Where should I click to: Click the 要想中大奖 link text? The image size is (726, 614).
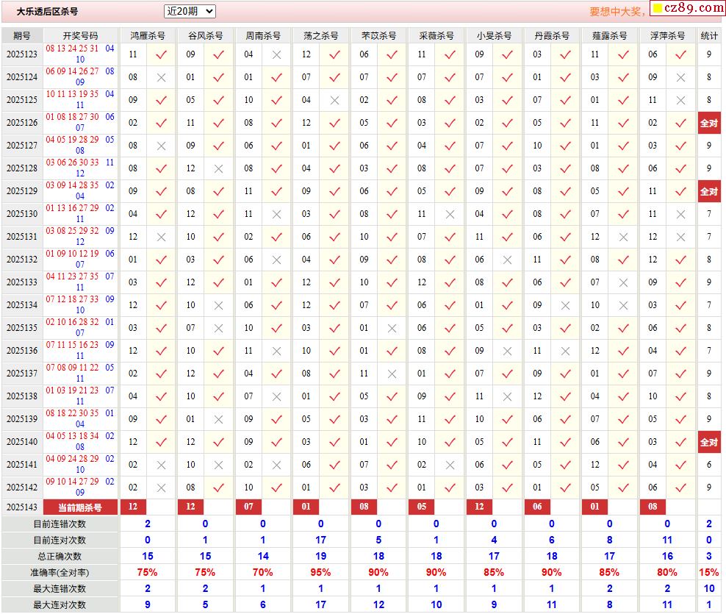point(617,12)
